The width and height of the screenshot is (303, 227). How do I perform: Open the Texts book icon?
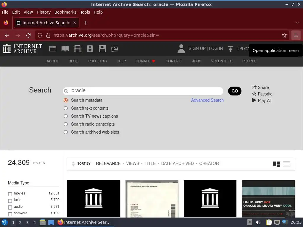pyautogui.click(x=65, y=49)
